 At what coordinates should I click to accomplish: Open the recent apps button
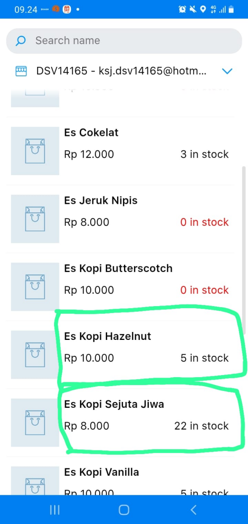point(55,510)
